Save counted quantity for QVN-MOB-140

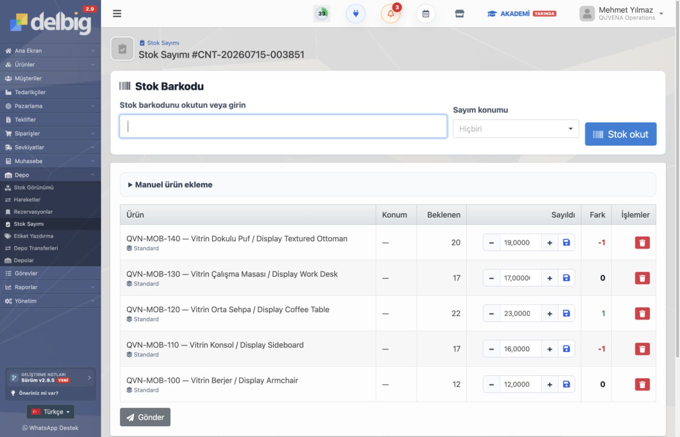567,242
